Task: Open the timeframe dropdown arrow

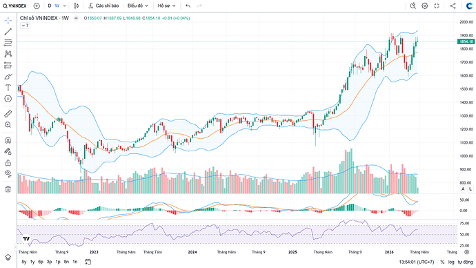Action: 64,6
